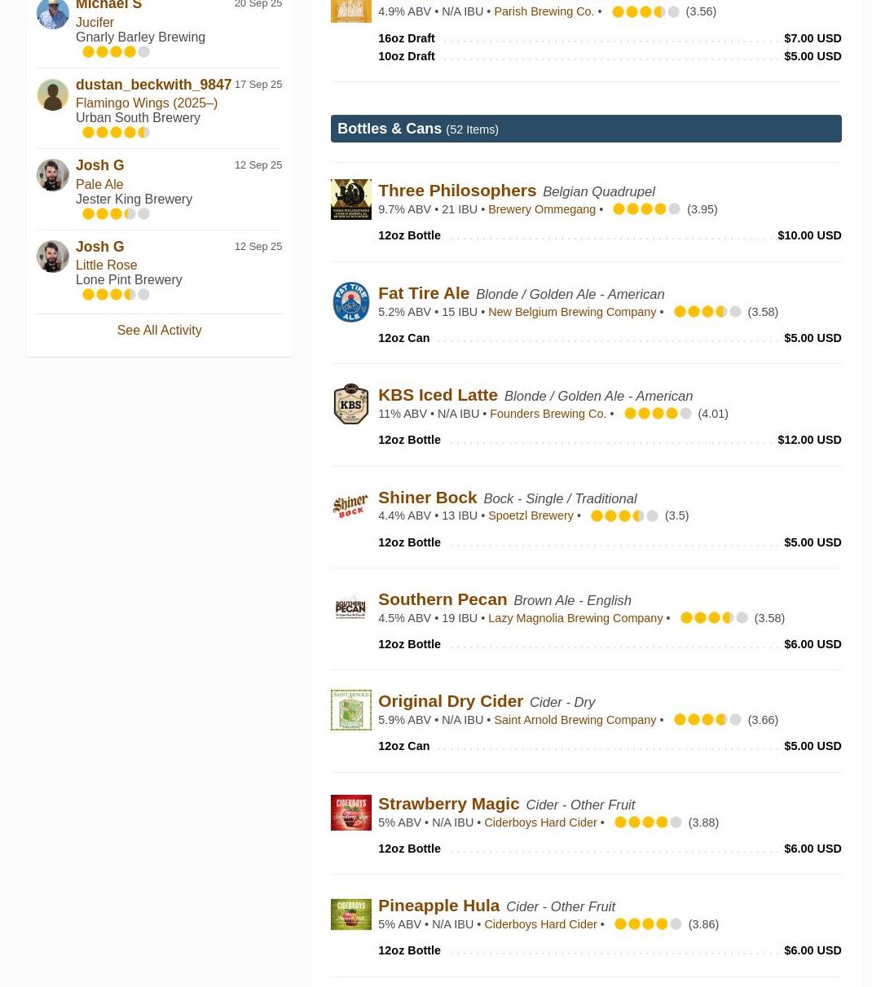Image resolution: width=872 pixels, height=987 pixels.
Task: Open the See All Activity link
Action: click(x=159, y=330)
